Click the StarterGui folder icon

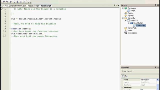click(125, 18)
